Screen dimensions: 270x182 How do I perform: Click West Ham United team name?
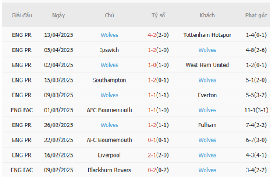click(207, 65)
